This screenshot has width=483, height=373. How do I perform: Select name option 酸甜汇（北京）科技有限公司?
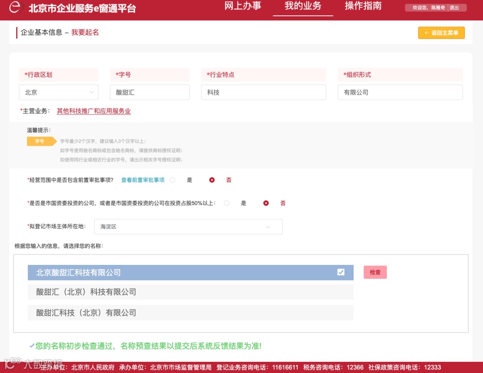point(191,292)
